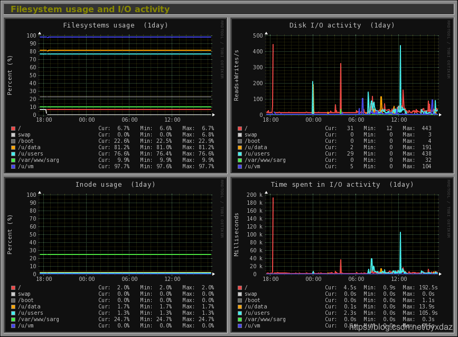
Task: Click the green /var/www/sarg swatch in Filesystems usage legend
Action: (x=13, y=160)
